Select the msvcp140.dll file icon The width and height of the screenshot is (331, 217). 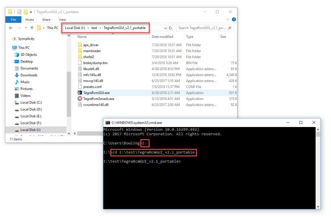tap(80, 81)
